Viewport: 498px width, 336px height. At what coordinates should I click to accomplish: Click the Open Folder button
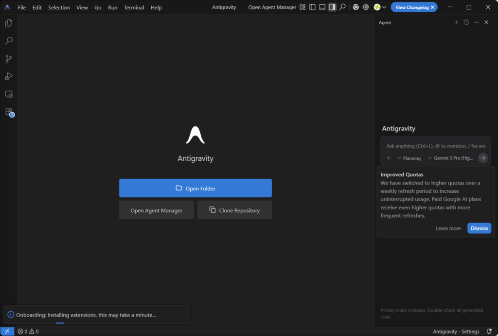[x=195, y=188]
